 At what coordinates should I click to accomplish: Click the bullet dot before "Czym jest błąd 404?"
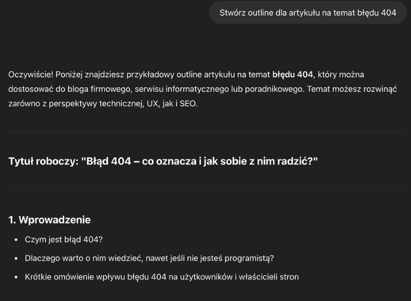pos(16,240)
